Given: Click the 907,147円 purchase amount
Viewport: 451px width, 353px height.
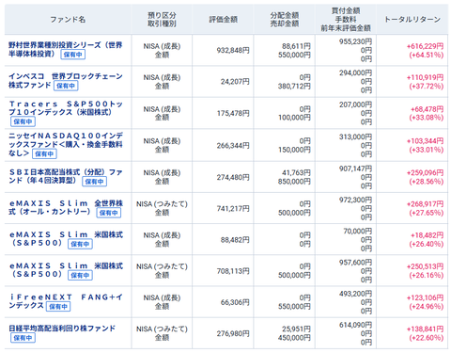Looking at the screenshot, I should pyautogui.click(x=355, y=168).
